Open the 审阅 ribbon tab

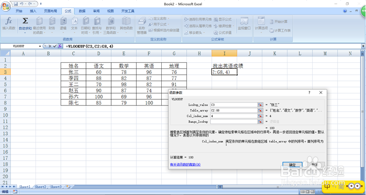(96, 11)
